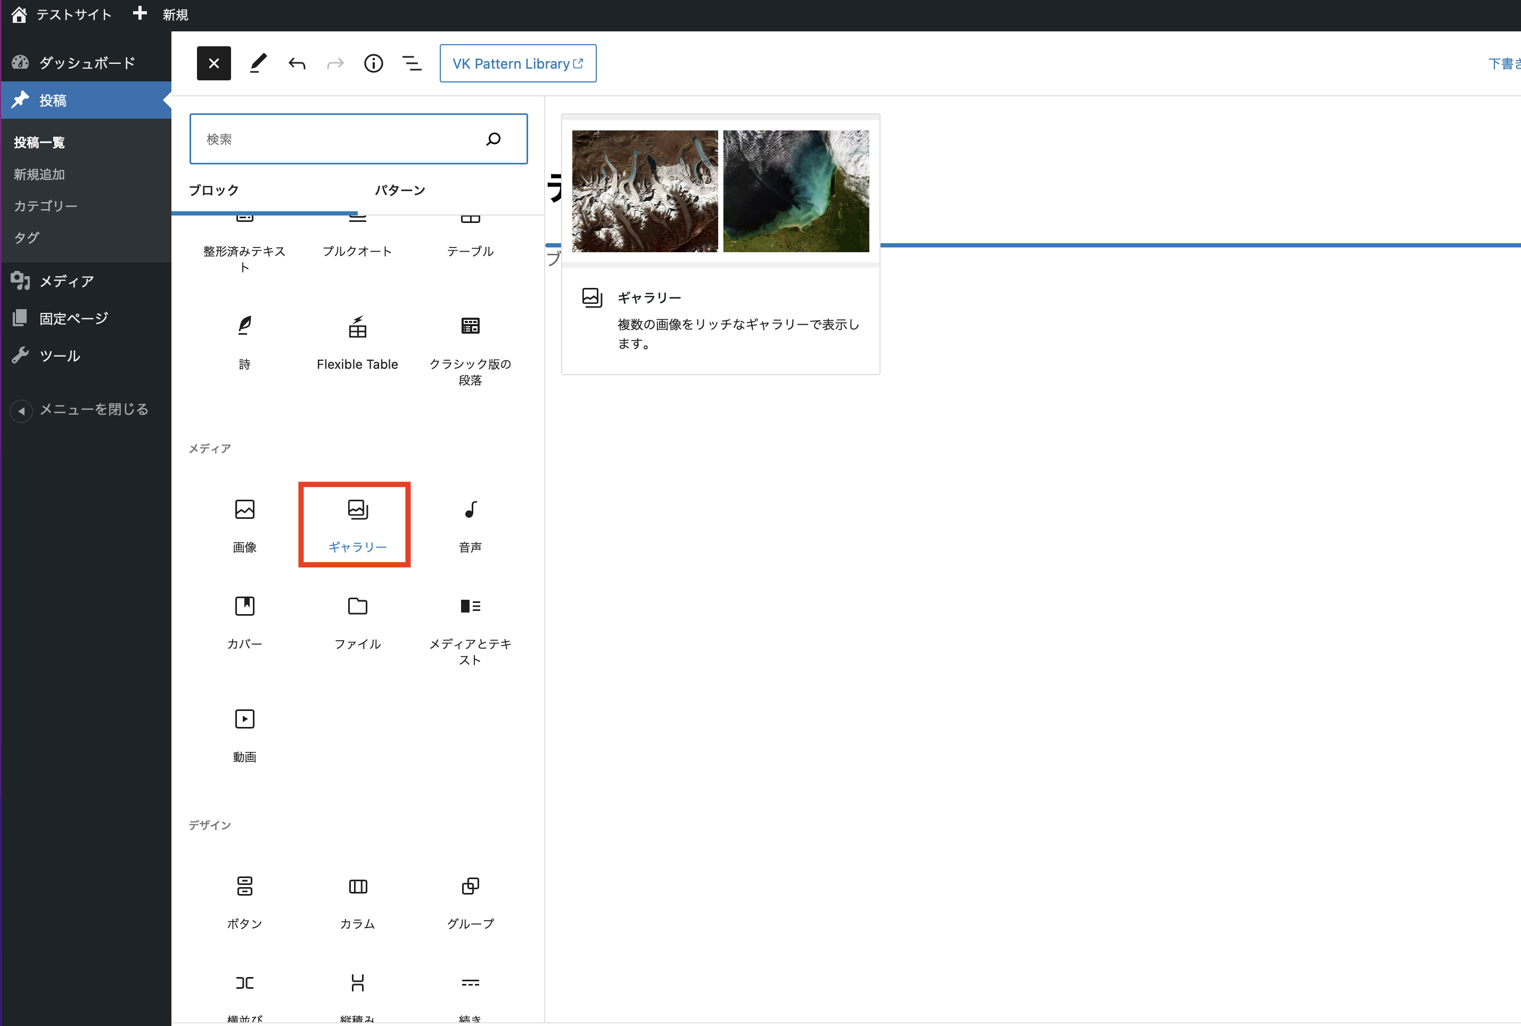Switch to the ブロック tab
The width and height of the screenshot is (1521, 1026).
(x=214, y=191)
